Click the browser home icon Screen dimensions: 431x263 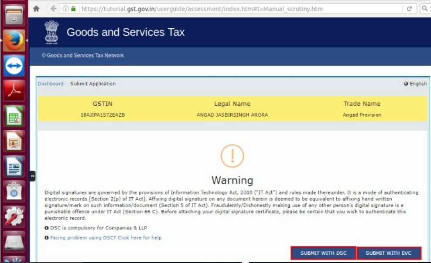click(36, 9)
